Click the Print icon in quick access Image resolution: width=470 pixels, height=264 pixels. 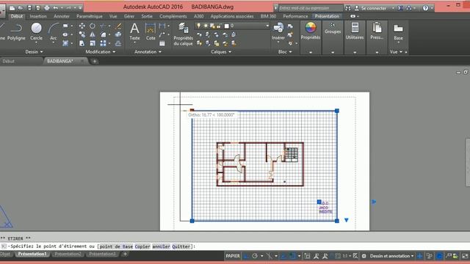tap(47, 8)
